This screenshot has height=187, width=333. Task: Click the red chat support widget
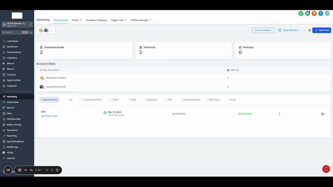click(x=326, y=169)
